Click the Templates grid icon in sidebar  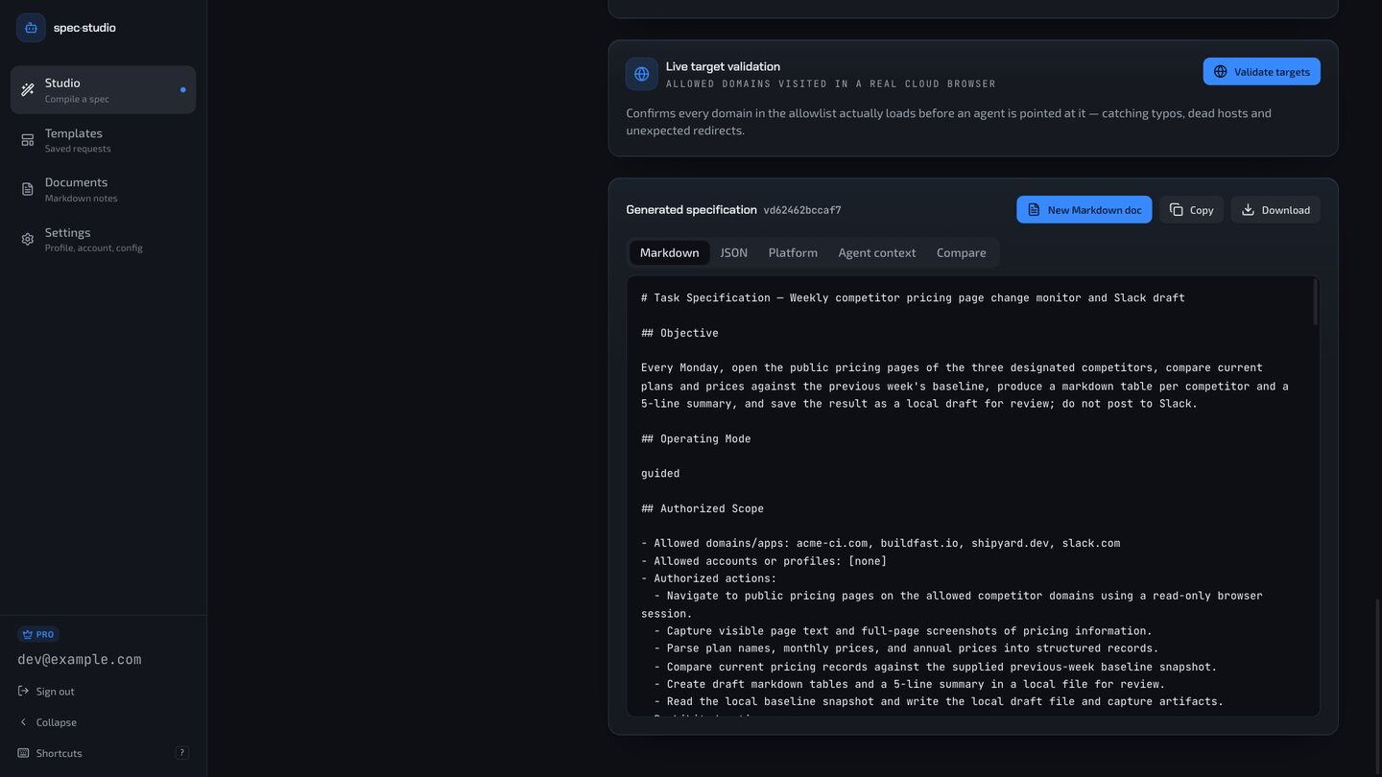point(28,140)
